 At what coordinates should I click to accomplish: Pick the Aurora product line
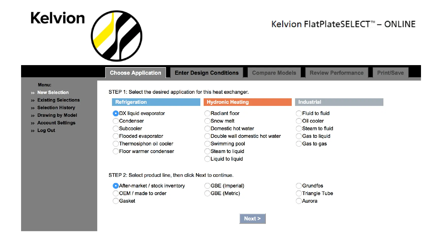point(299,201)
